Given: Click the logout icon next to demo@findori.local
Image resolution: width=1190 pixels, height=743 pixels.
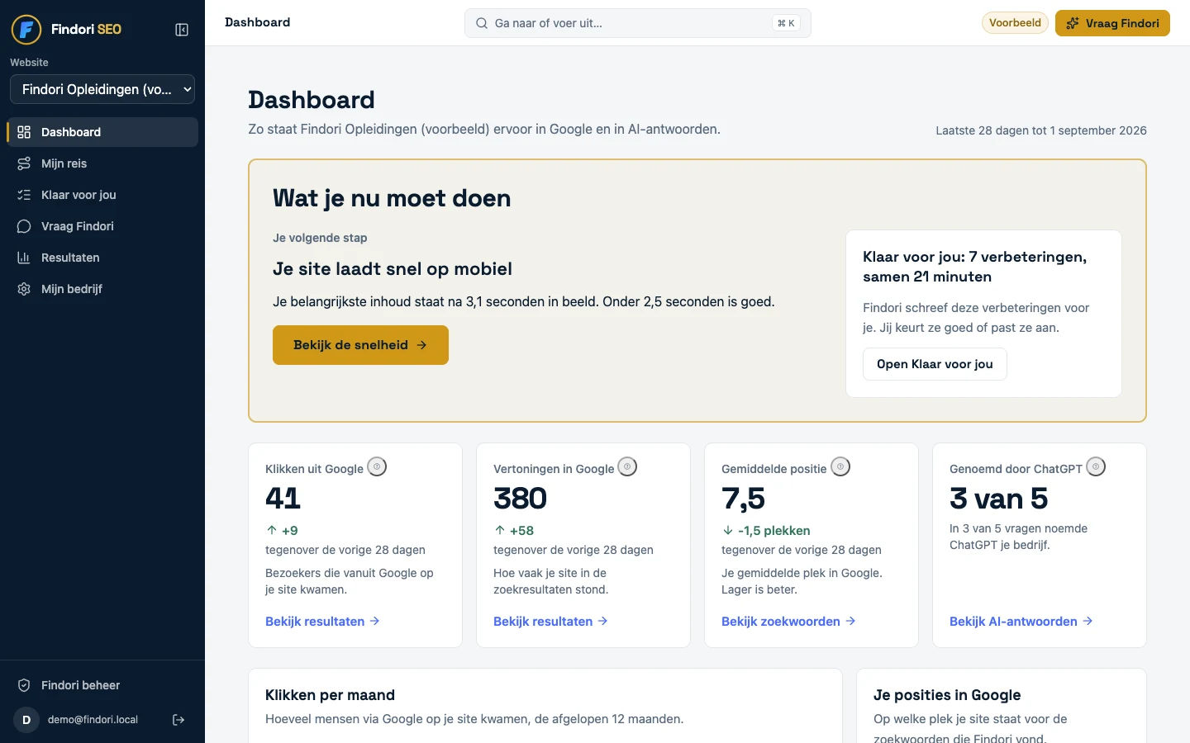Looking at the screenshot, I should 178,720.
